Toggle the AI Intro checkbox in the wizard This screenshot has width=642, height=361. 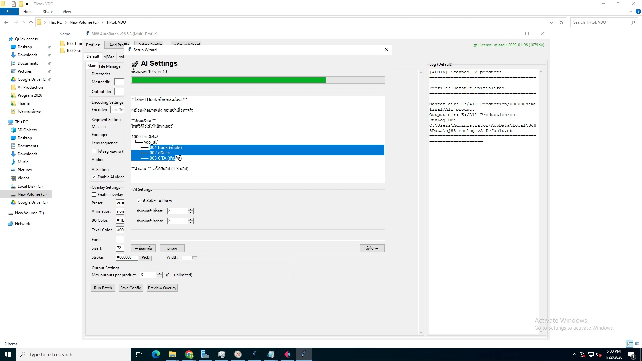139,201
